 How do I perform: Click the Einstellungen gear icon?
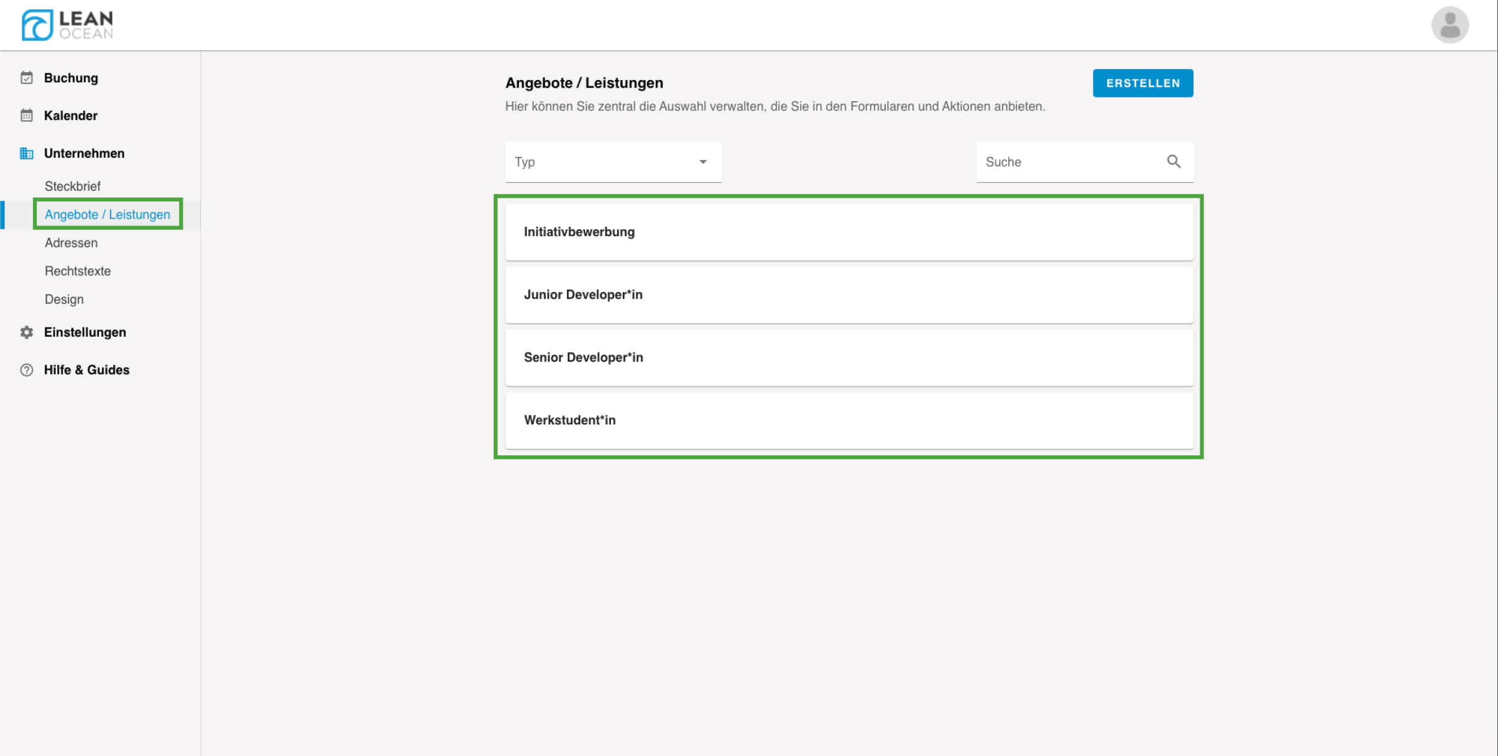tap(26, 332)
